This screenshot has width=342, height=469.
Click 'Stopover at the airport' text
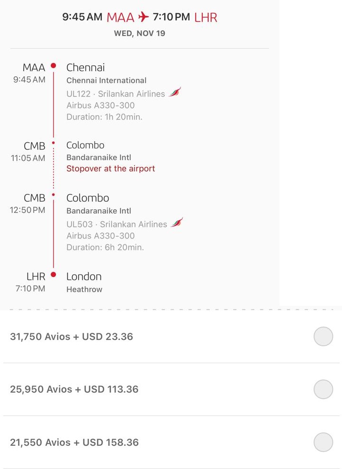tap(110, 168)
